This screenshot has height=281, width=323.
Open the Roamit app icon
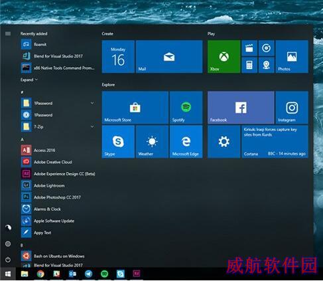tap(26, 45)
